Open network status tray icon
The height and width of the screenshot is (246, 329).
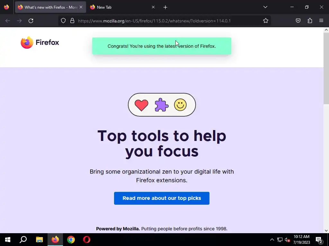(280, 240)
